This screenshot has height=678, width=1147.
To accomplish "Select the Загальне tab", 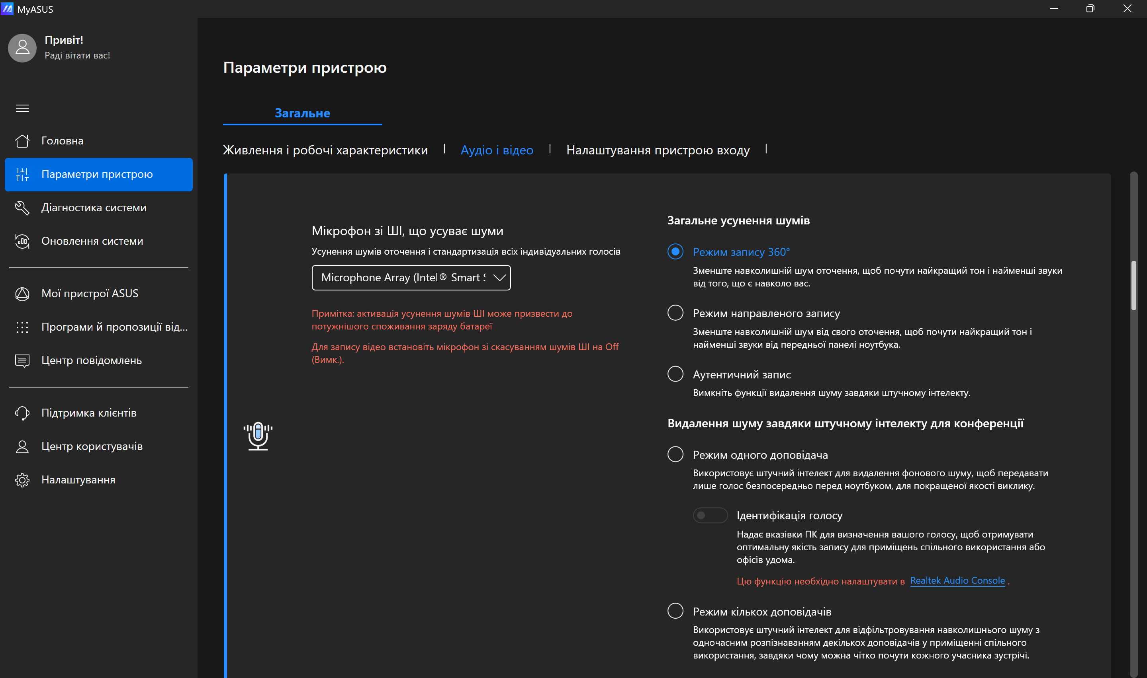I will (302, 113).
